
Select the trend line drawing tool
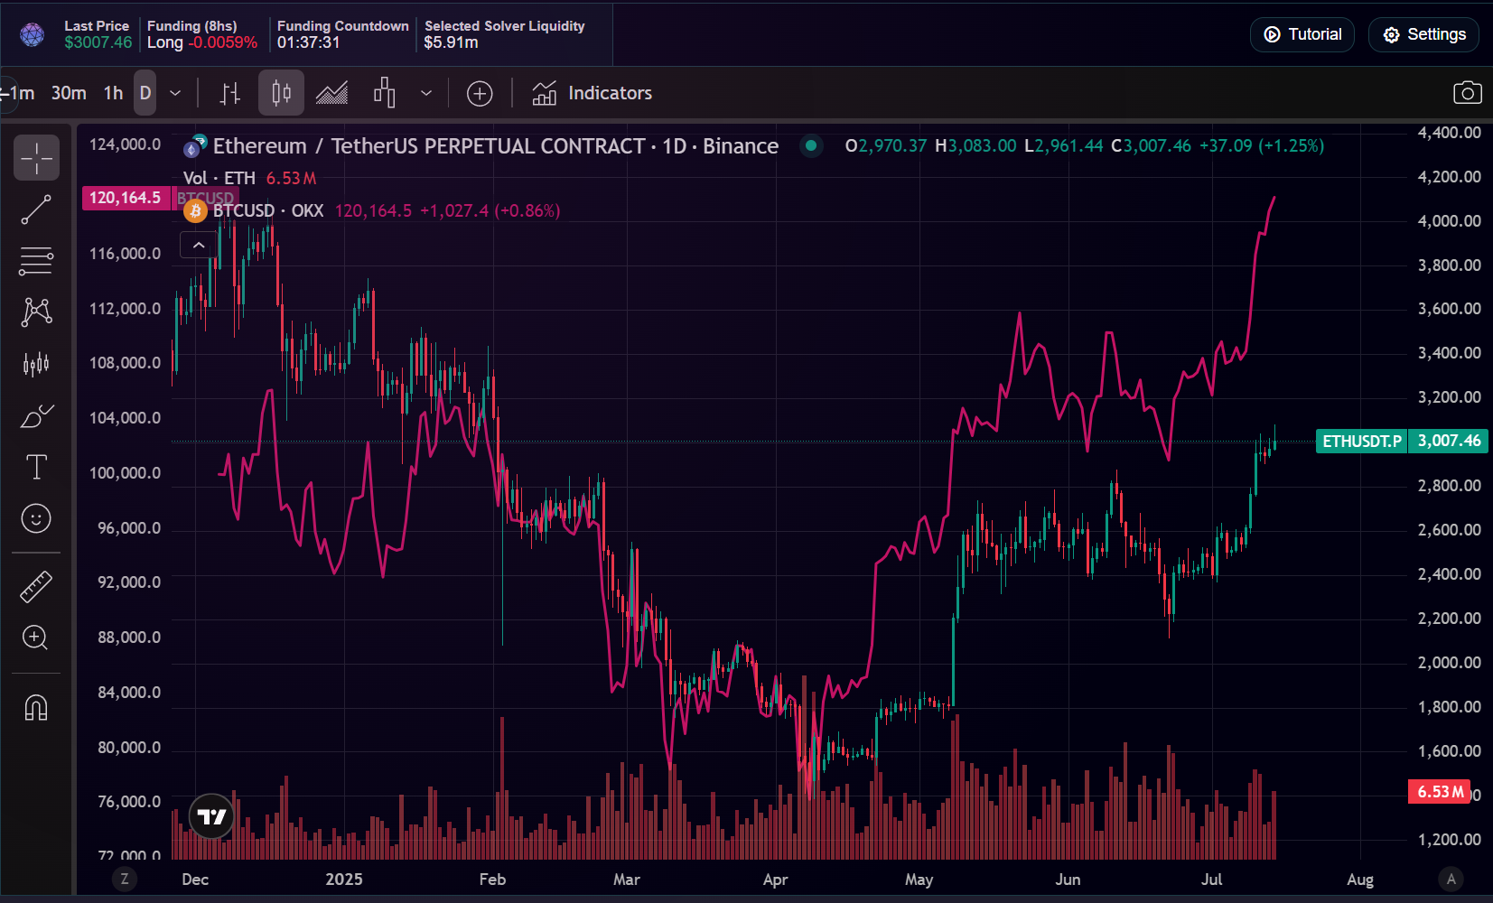(36, 209)
